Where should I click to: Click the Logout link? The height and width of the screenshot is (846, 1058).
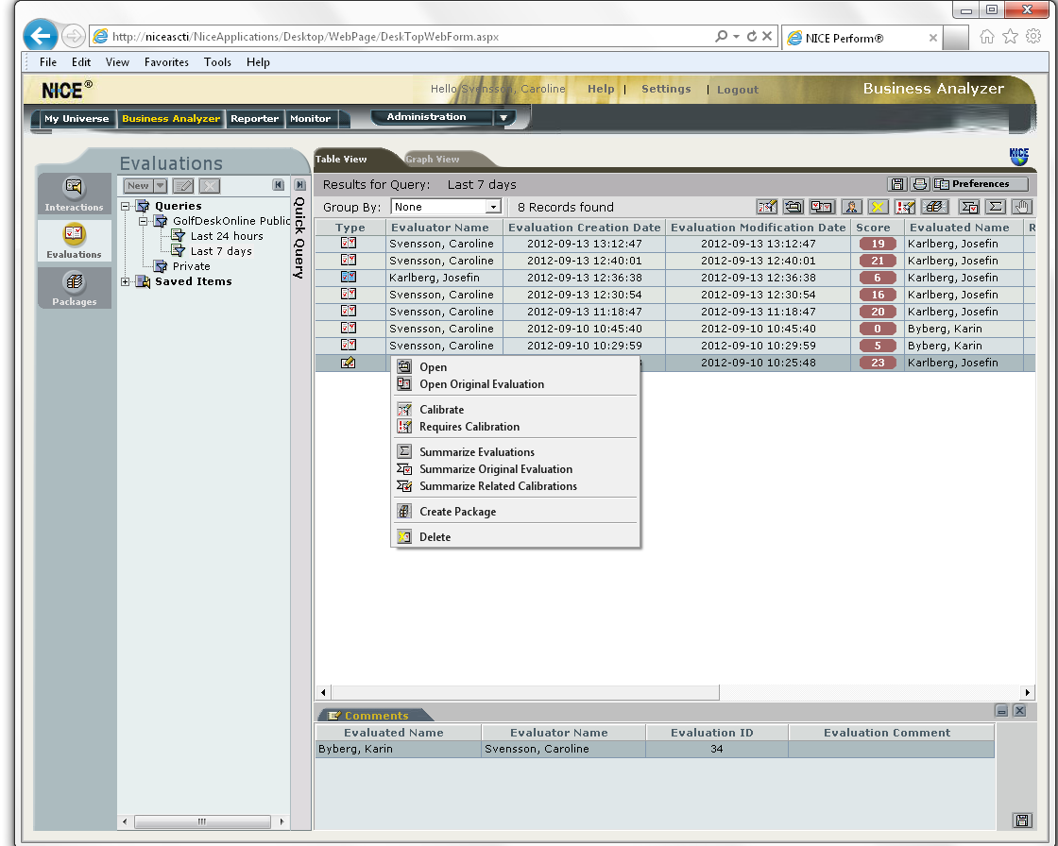click(x=737, y=90)
